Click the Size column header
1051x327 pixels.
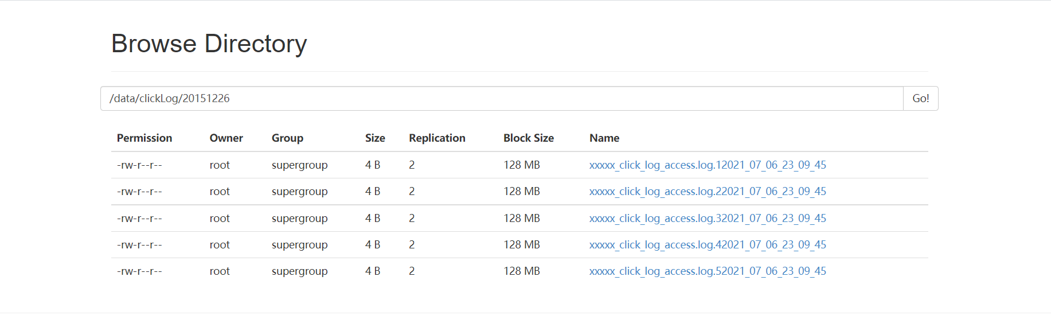click(375, 138)
